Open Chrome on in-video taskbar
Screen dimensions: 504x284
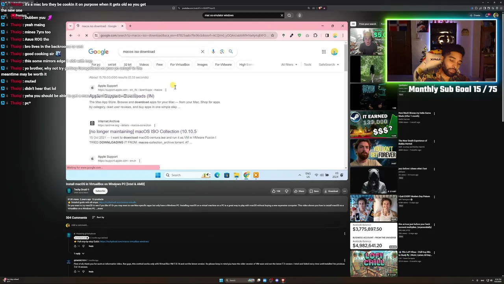[246, 175]
